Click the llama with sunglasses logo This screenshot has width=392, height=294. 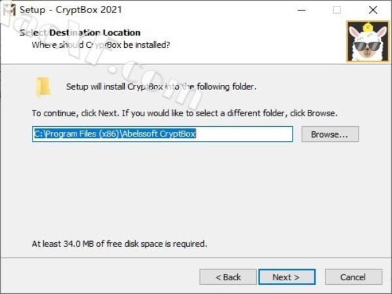[368, 42]
